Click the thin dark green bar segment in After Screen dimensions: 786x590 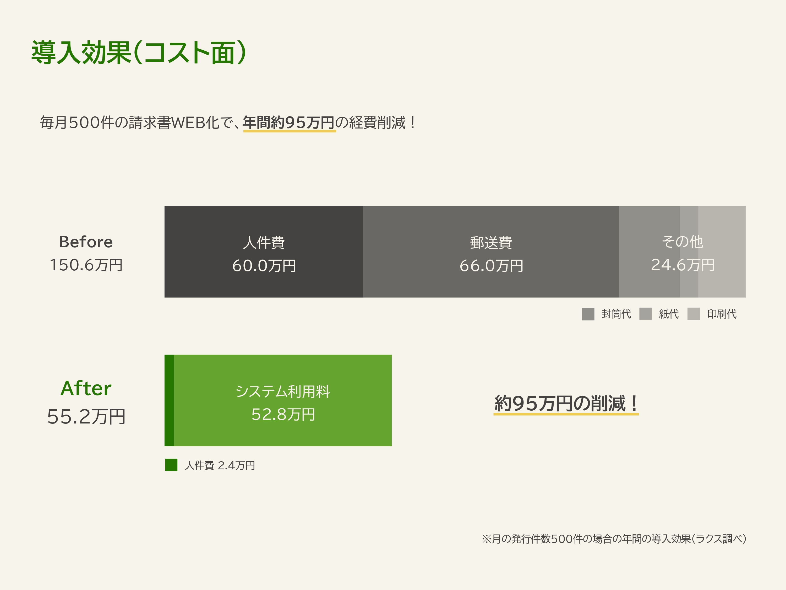(x=169, y=400)
